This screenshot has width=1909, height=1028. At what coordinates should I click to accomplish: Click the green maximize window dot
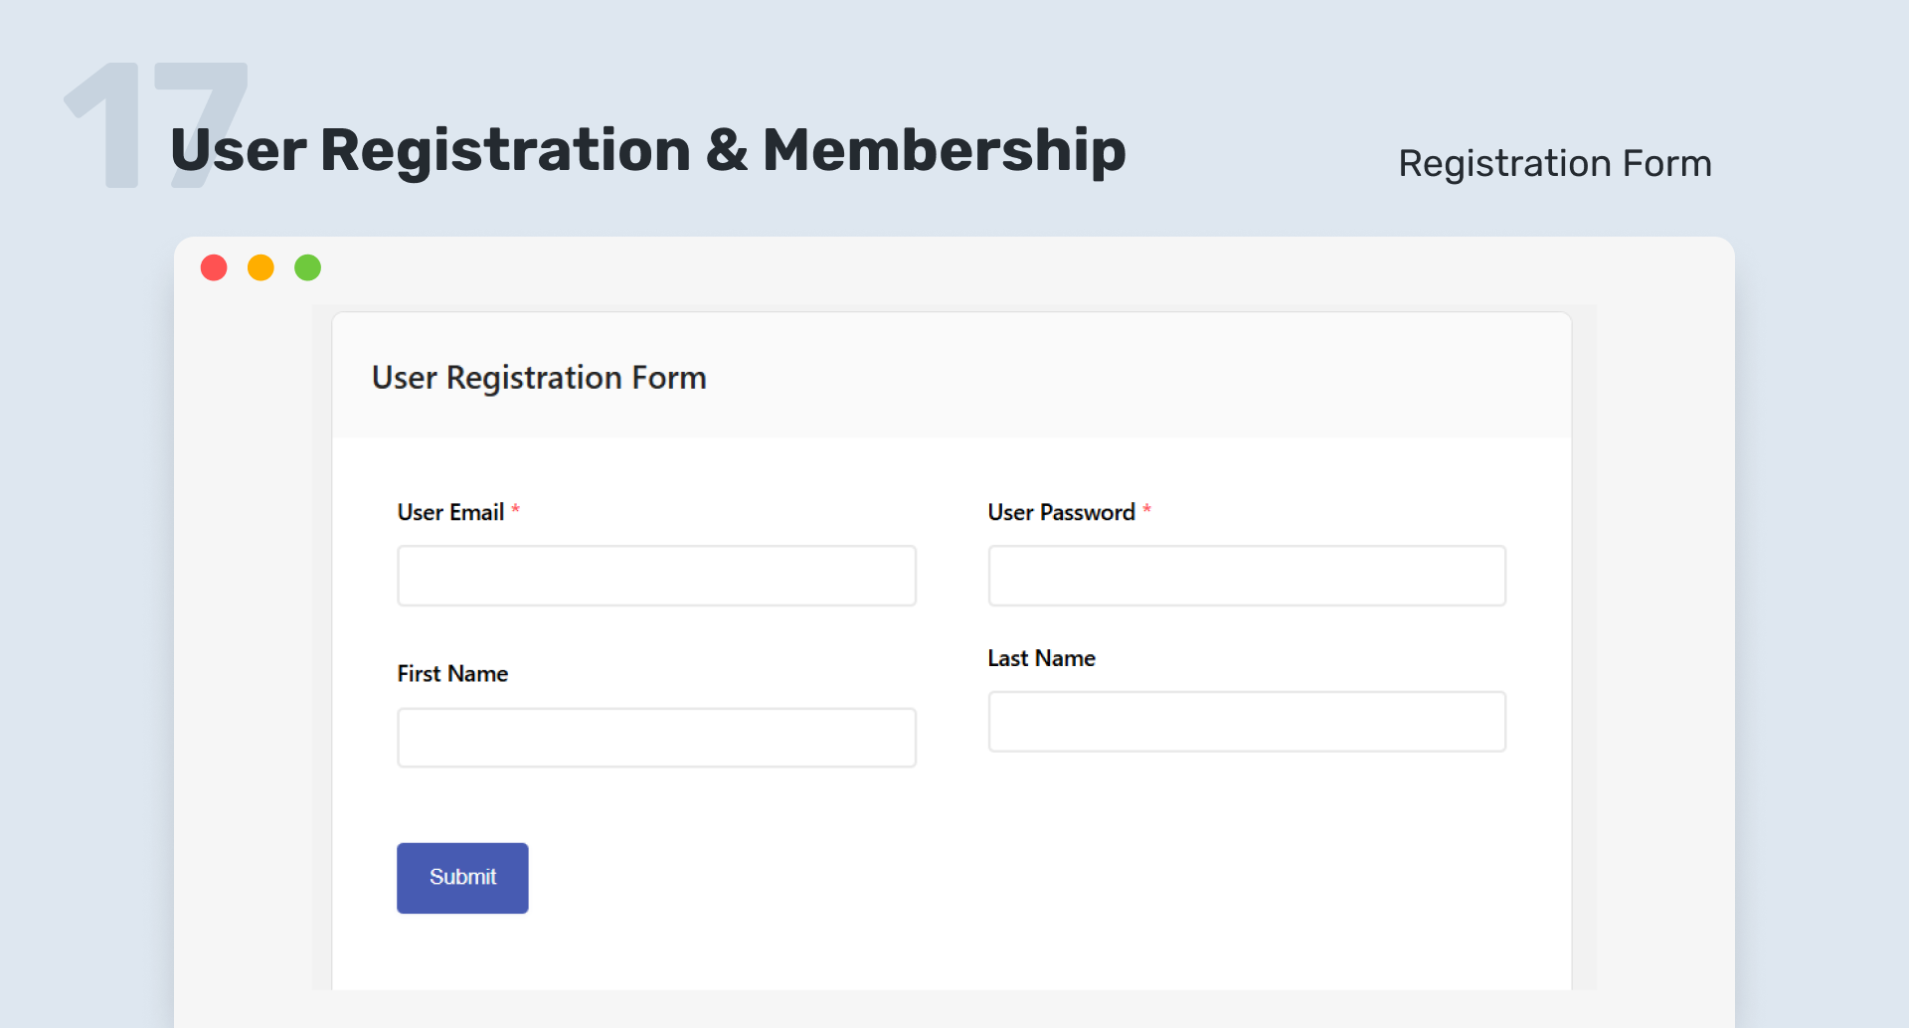308,267
